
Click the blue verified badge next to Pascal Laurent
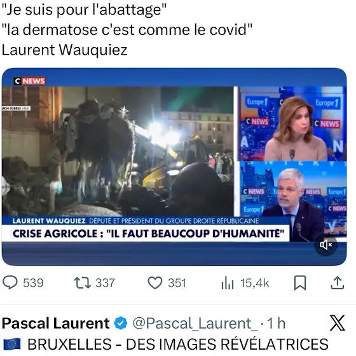click(x=121, y=323)
